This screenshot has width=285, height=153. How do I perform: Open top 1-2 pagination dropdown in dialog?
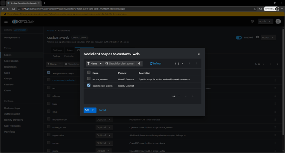pyautogui.click(x=179, y=63)
